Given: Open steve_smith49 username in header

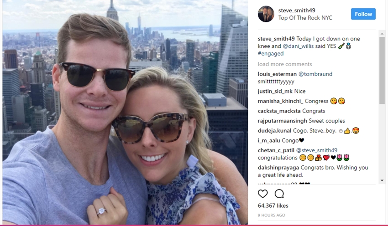Looking at the screenshot, I should pos(297,10).
